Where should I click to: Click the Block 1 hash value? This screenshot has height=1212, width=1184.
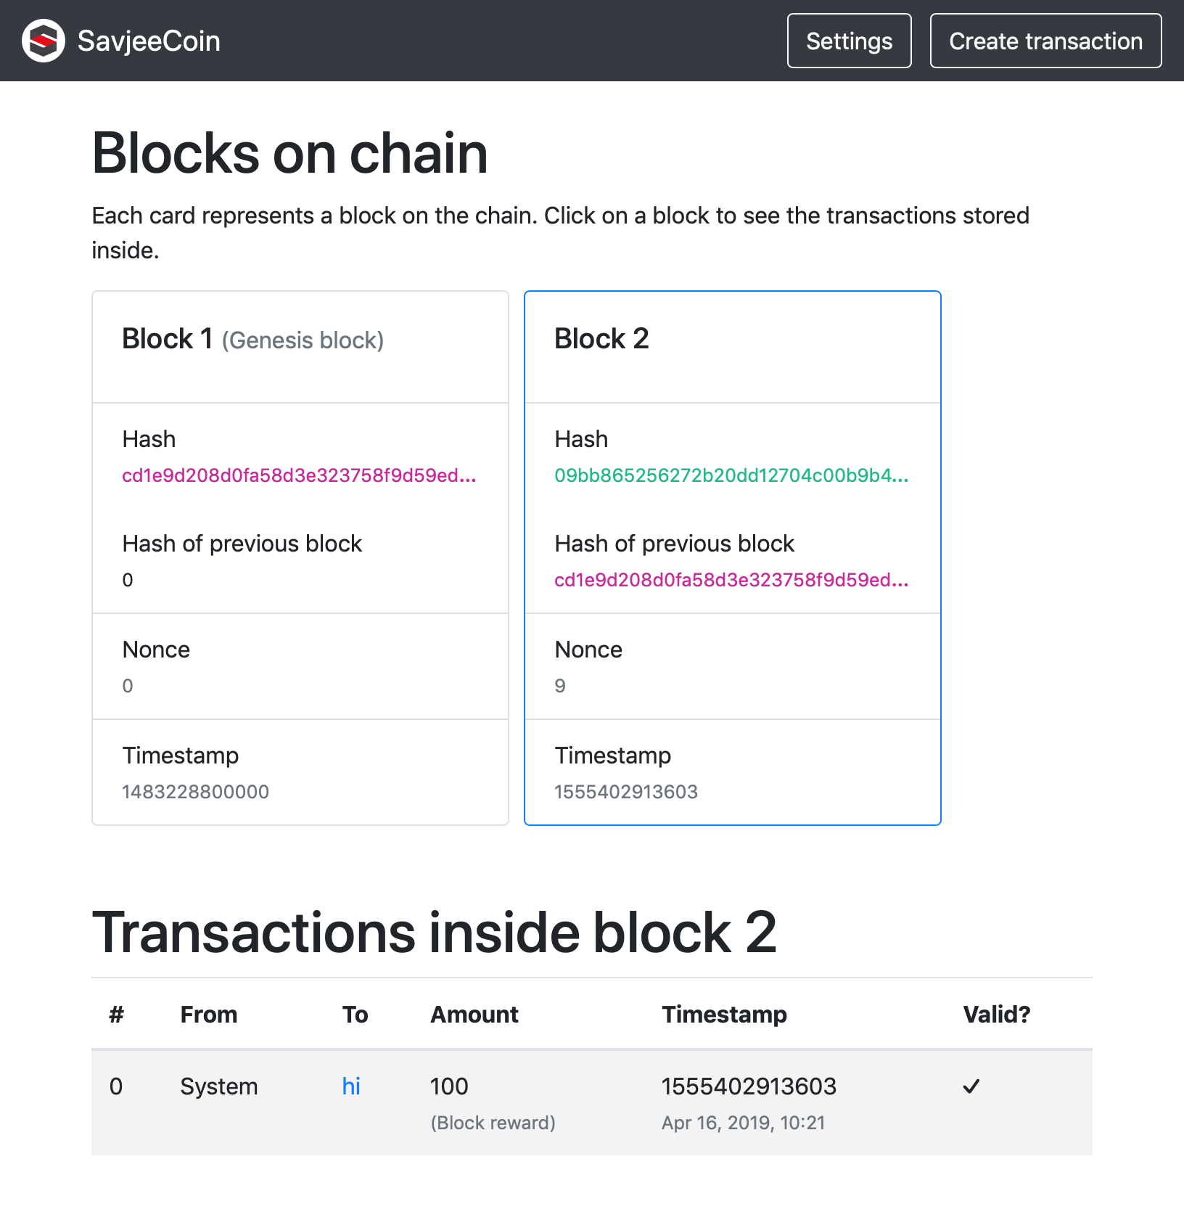(x=299, y=475)
